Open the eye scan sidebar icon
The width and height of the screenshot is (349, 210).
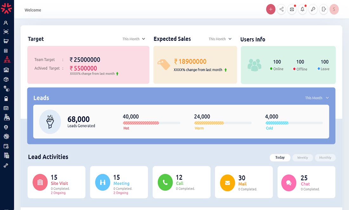(x=6, y=32)
